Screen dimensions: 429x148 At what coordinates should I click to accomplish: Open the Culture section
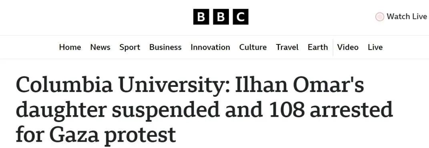(x=253, y=47)
